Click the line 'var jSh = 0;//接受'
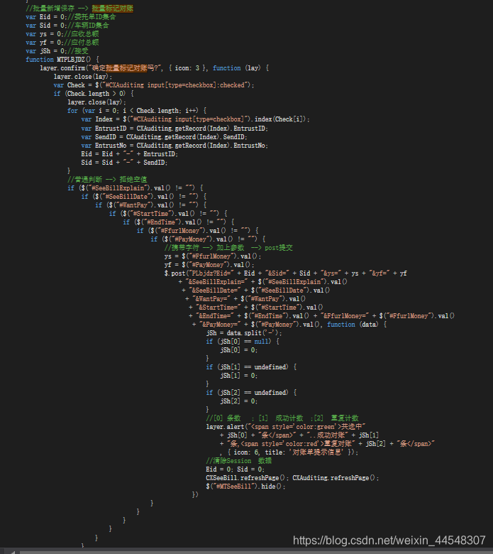The width and height of the screenshot is (493, 554). tap(57, 51)
